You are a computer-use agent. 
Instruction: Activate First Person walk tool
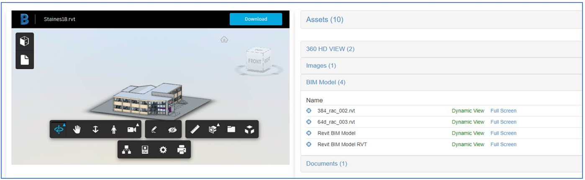[114, 130]
